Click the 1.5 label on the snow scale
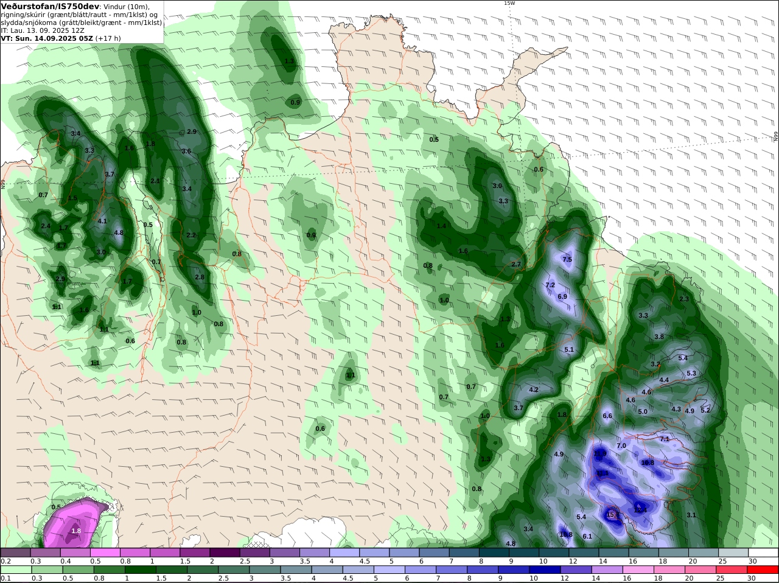The height and width of the screenshot is (583, 779). coord(185,561)
